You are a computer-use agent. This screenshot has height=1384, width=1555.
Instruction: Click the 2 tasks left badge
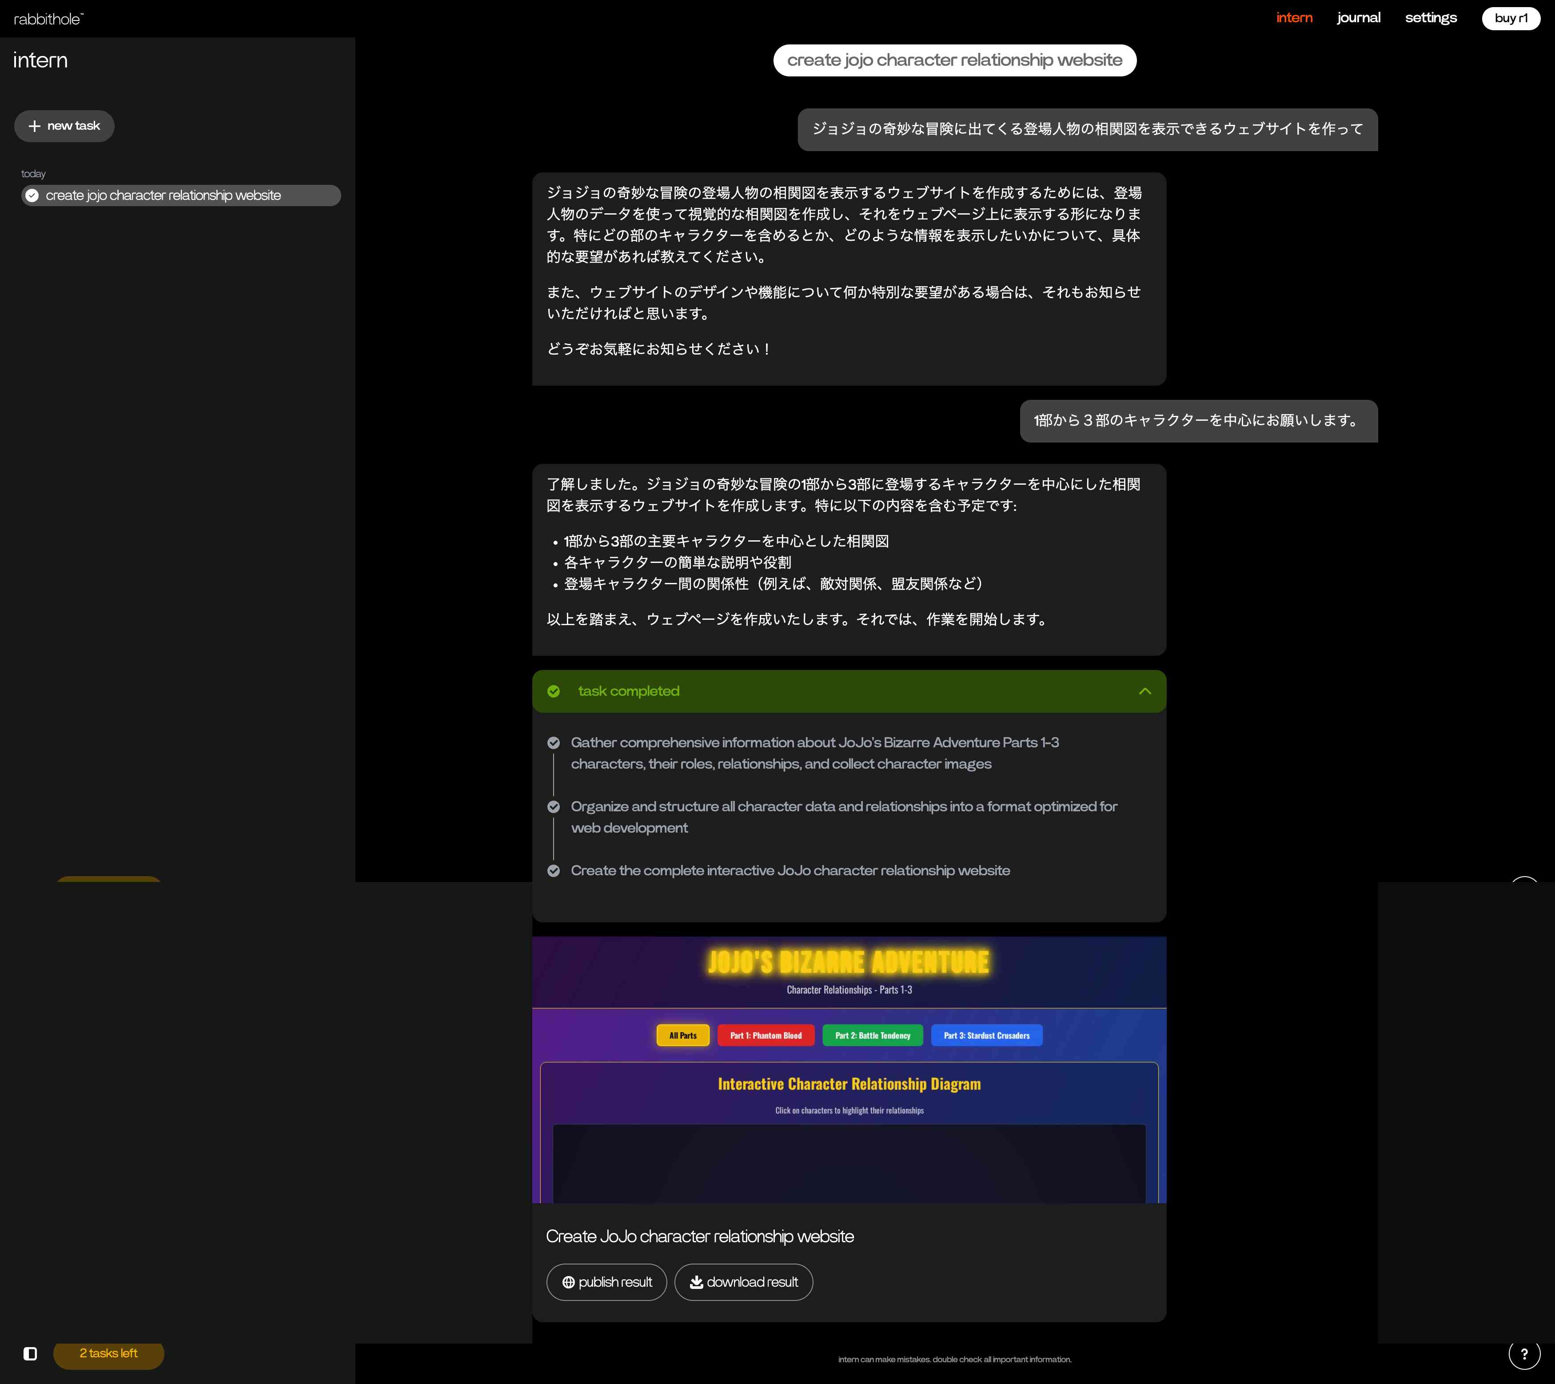coord(109,1353)
